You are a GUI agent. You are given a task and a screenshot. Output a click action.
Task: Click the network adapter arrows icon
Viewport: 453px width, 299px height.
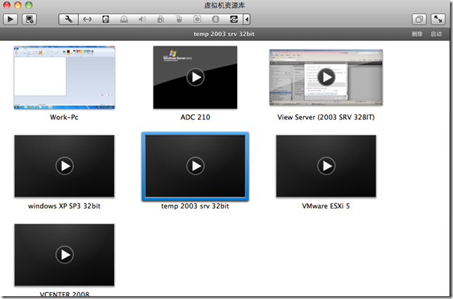[x=87, y=20]
